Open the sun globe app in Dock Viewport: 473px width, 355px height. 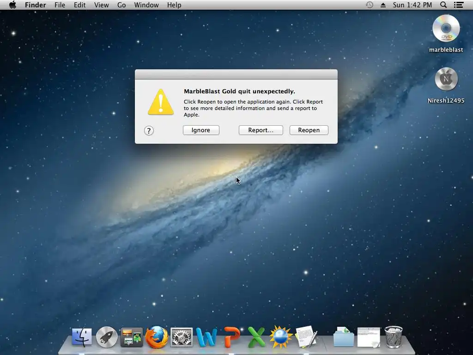click(x=281, y=337)
